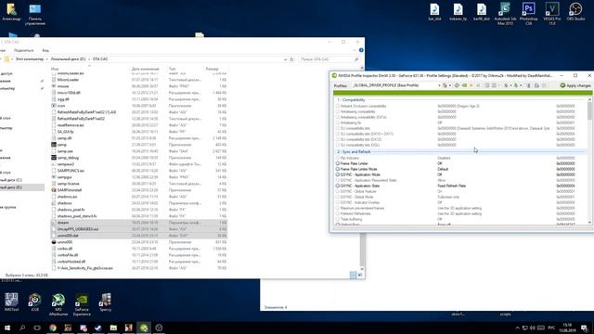Collapse the Sync and Refresh section header
594x334 pixels.
click(x=354, y=152)
